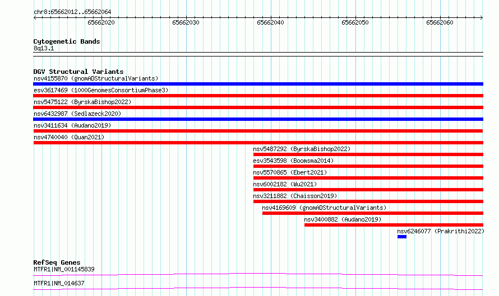The width and height of the screenshot is (499, 296).
Task: Open the esv3617469 1000GenomesConsortiumPhase3 label
Action: (101, 90)
